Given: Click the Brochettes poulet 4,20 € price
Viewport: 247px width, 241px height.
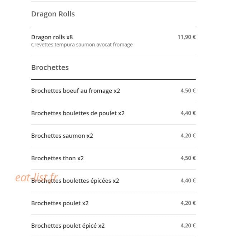Looking at the screenshot, I should click(188, 203).
